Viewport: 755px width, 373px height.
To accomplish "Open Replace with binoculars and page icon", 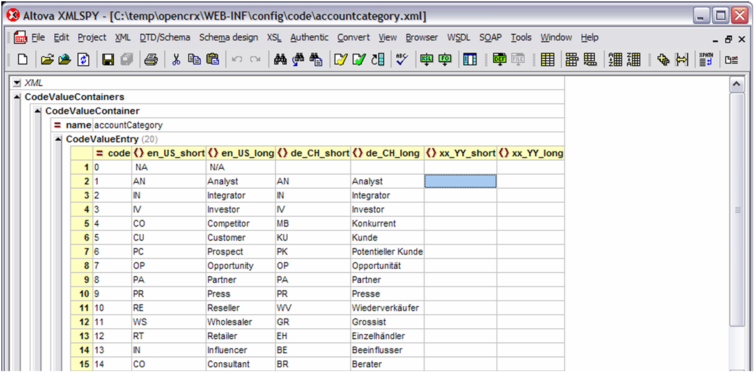I will click(x=316, y=60).
